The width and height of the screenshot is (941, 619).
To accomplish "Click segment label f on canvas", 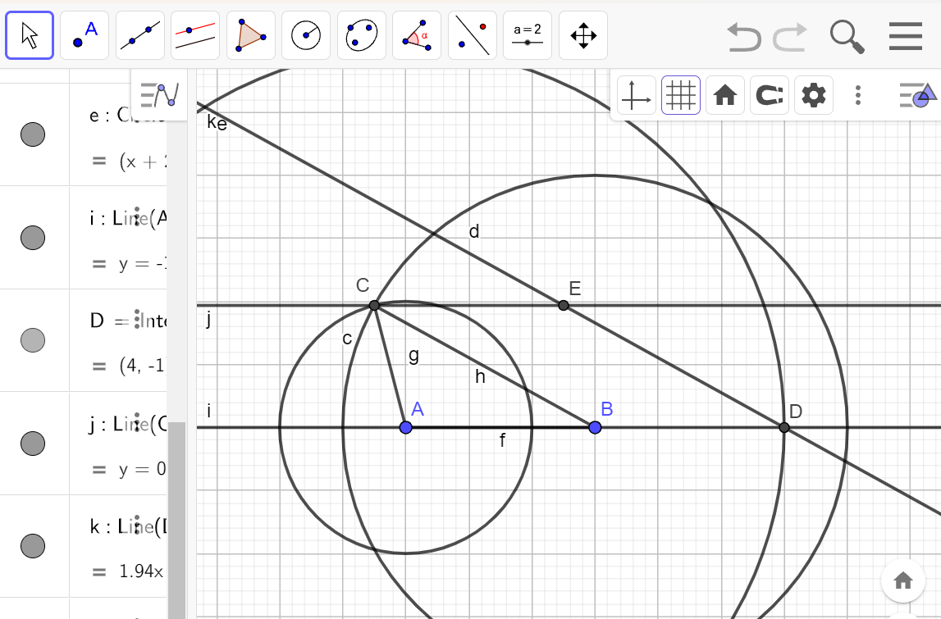I will pos(502,441).
